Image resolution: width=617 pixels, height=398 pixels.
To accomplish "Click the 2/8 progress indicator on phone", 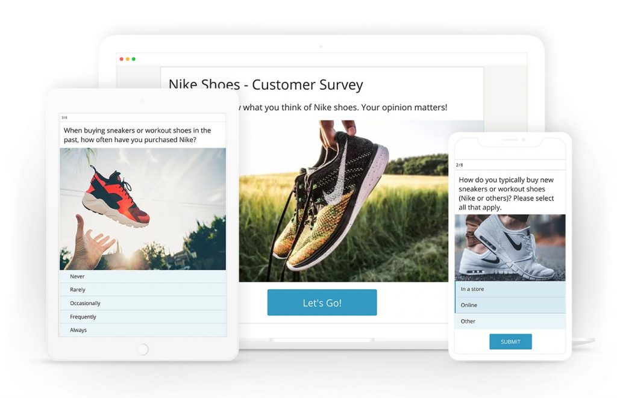I will point(460,165).
